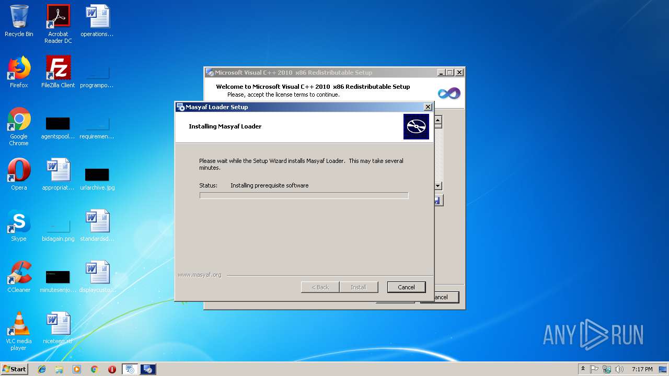Select the standardsd Word document

coord(97,226)
